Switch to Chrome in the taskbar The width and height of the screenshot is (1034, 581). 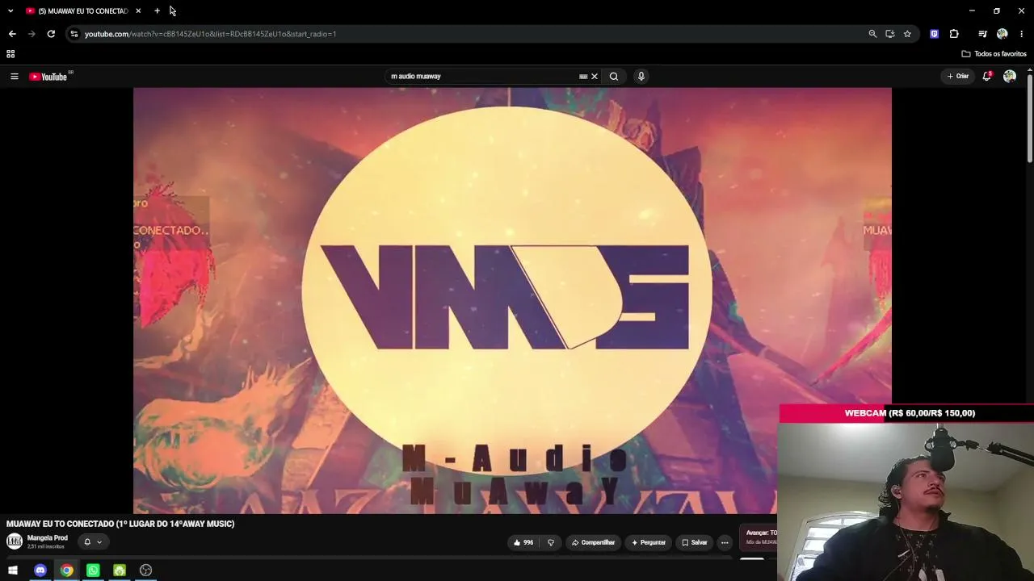tap(67, 571)
